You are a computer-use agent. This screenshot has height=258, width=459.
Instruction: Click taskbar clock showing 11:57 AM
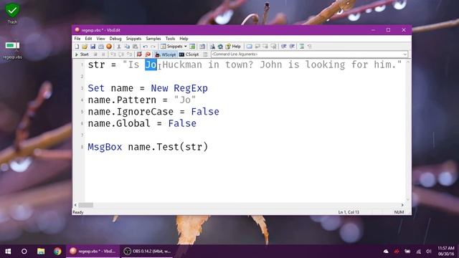(446, 252)
